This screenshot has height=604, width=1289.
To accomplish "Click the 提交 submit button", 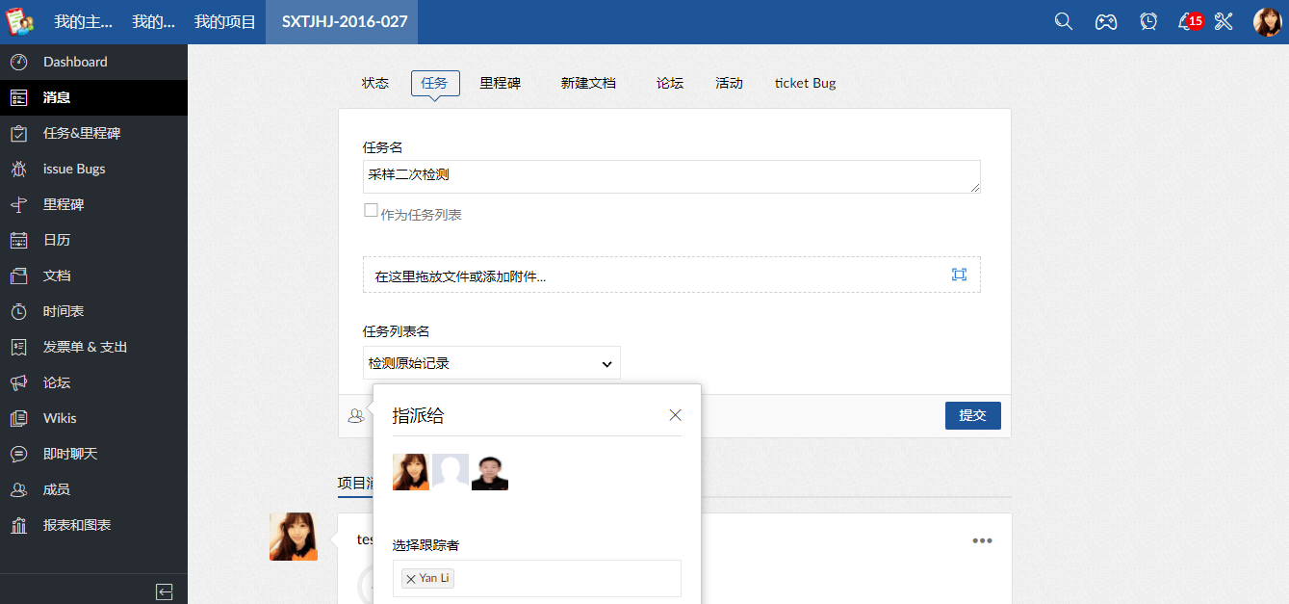I will pyautogui.click(x=972, y=415).
